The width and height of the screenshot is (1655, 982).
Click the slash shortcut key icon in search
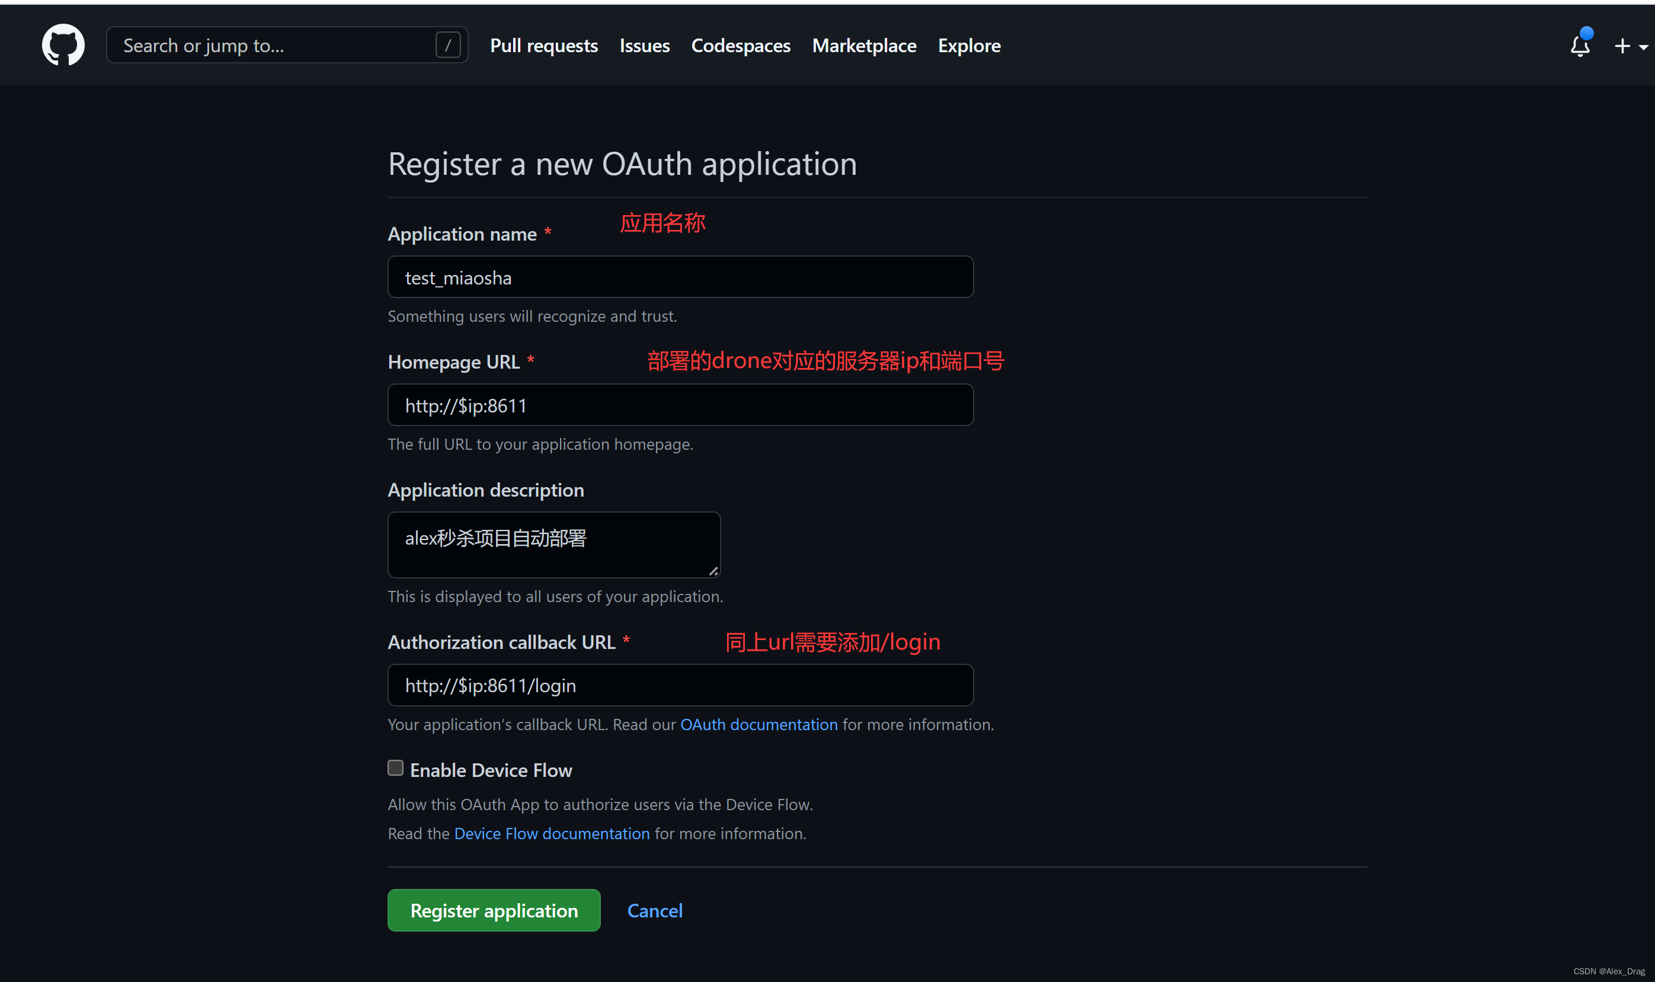pos(448,45)
